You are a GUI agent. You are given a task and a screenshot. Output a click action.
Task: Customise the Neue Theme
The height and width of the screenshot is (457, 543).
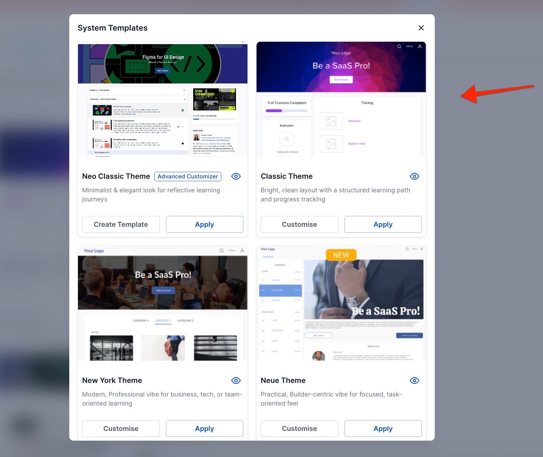pyautogui.click(x=299, y=428)
